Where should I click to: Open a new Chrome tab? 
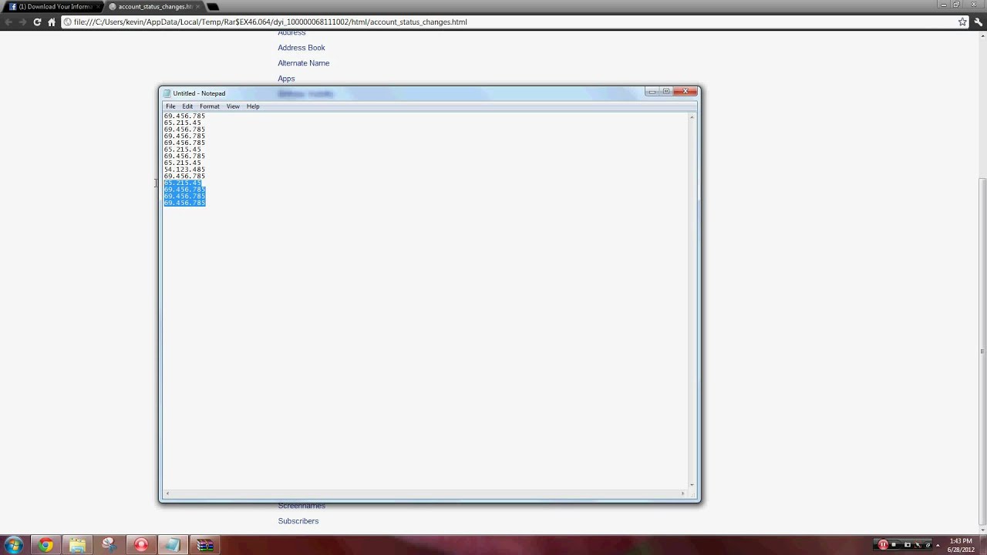(213, 6)
